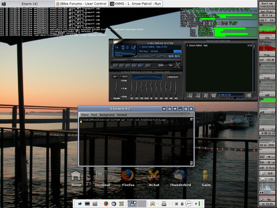The height and width of the screenshot is (208, 277).
Task: Open the XChat desktop icon
Action: 154,178
